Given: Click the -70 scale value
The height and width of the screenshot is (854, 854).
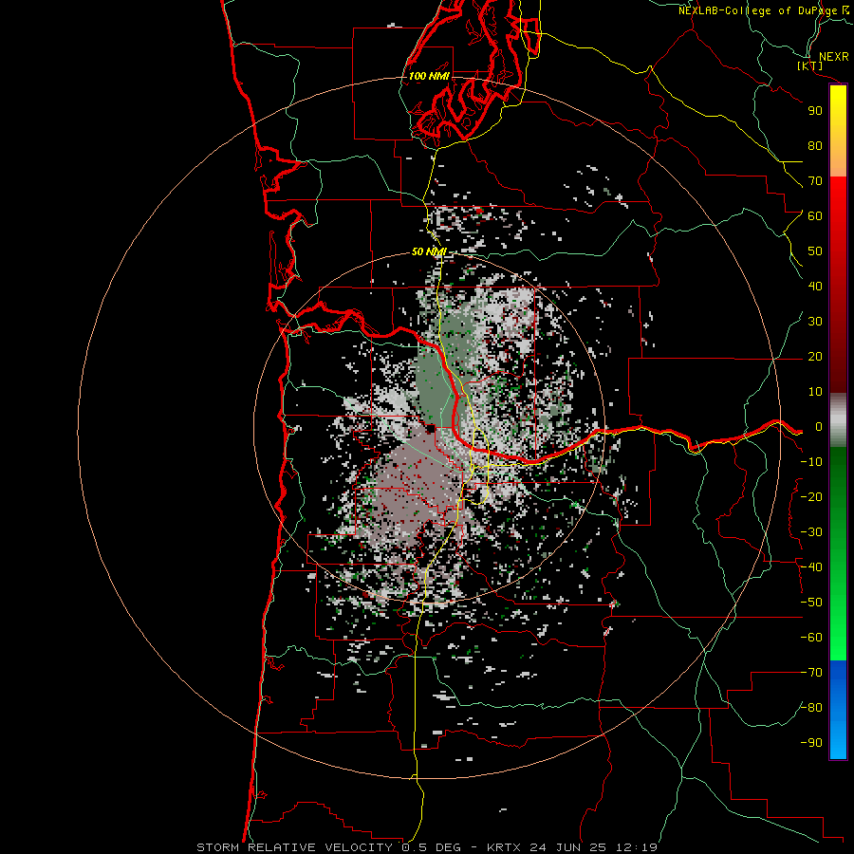Looking at the screenshot, I should pos(811,673).
